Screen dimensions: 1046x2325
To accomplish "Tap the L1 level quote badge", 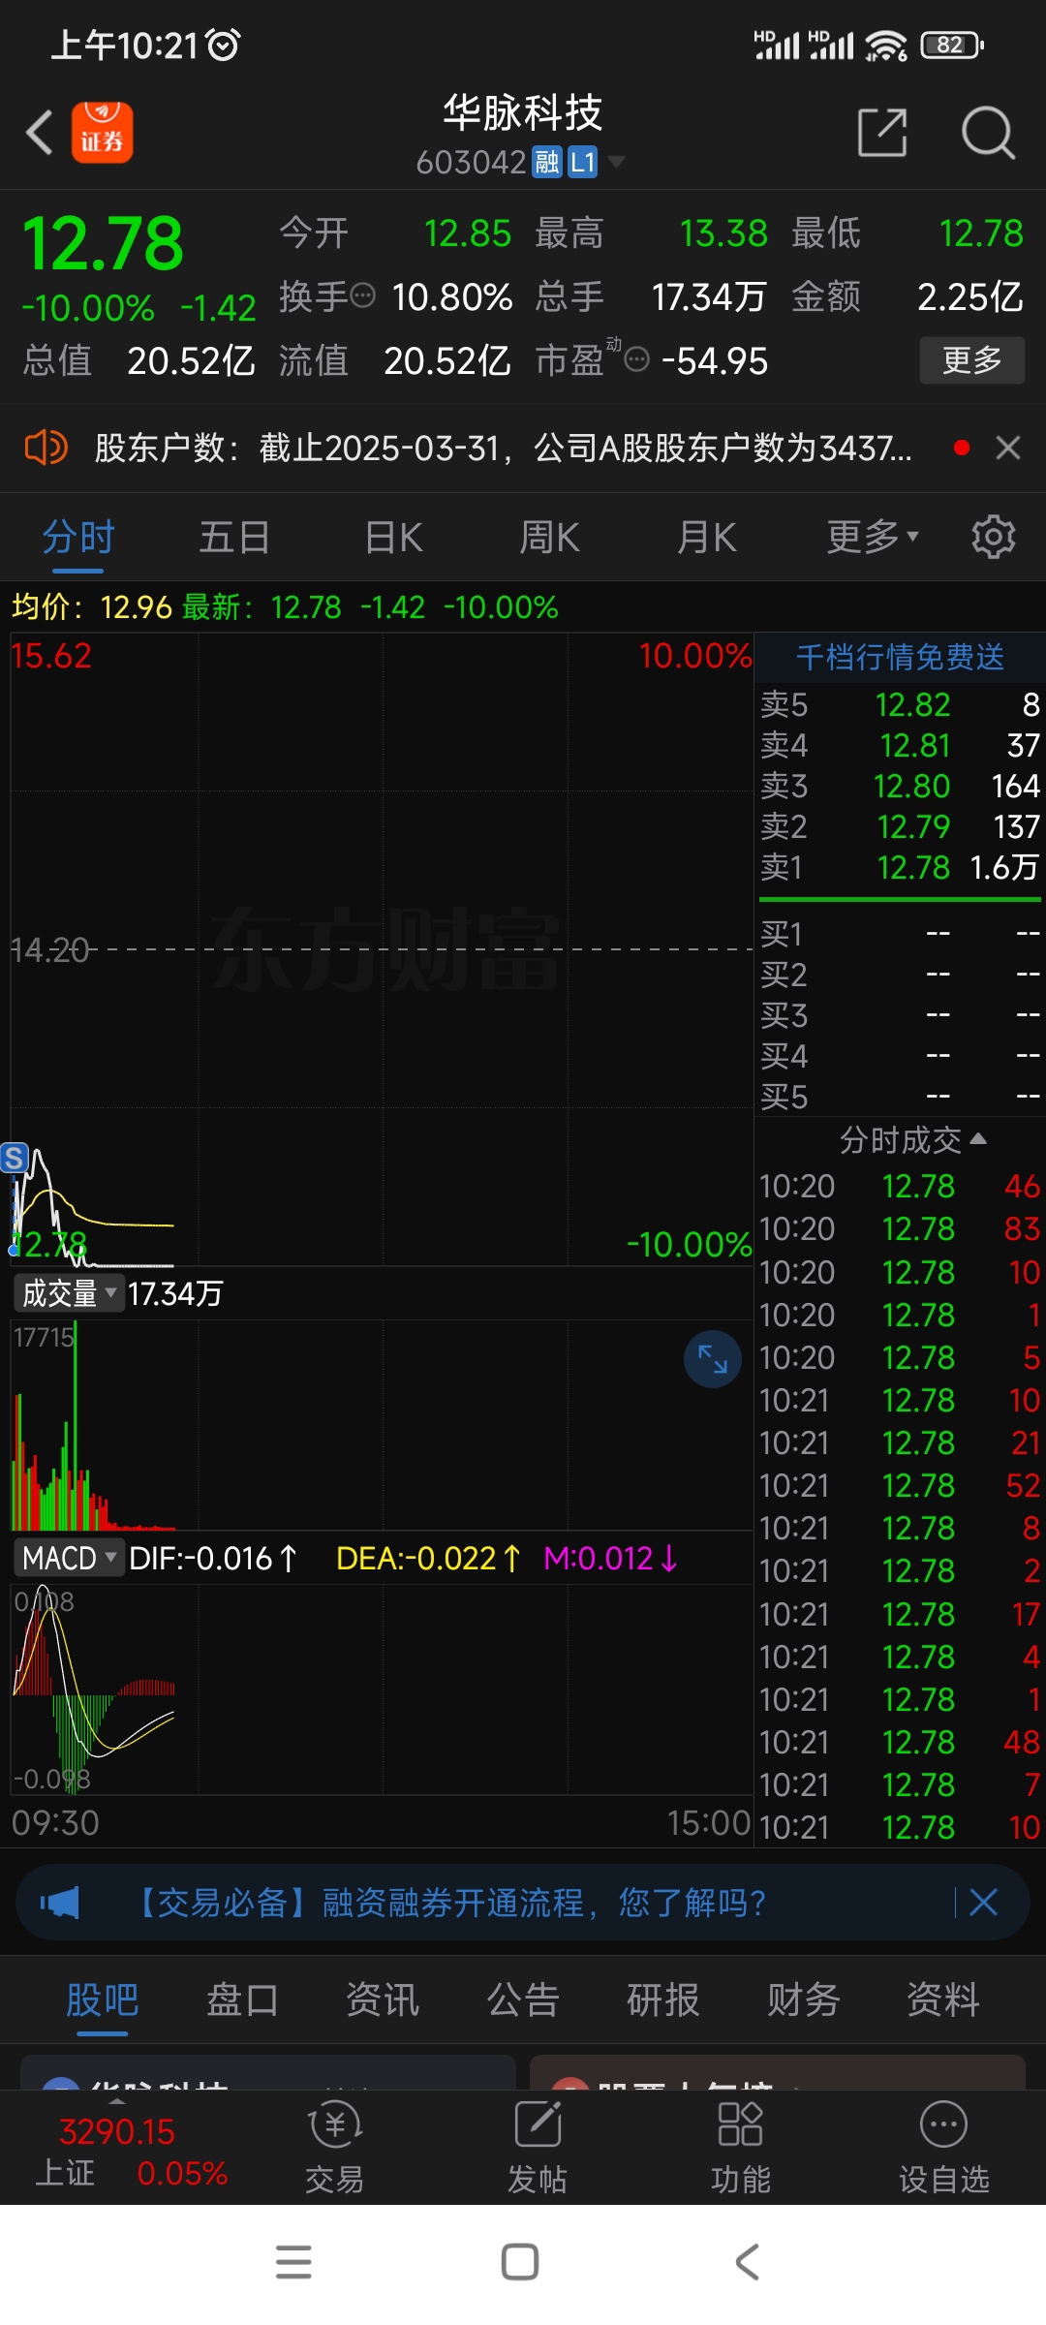I will (582, 162).
